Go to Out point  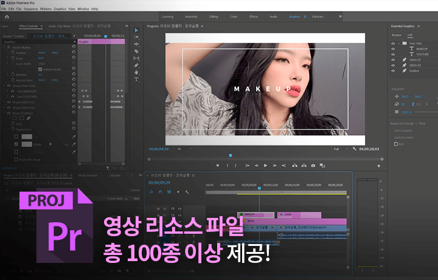[283, 166]
